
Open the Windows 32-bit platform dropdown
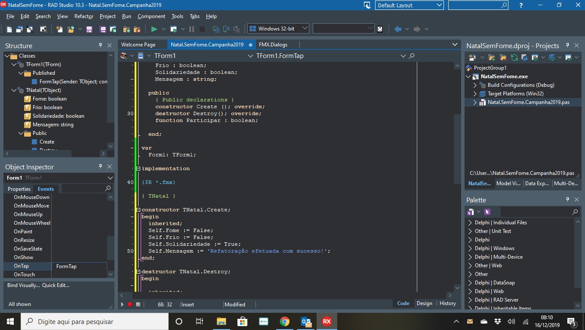(x=305, y=29)
